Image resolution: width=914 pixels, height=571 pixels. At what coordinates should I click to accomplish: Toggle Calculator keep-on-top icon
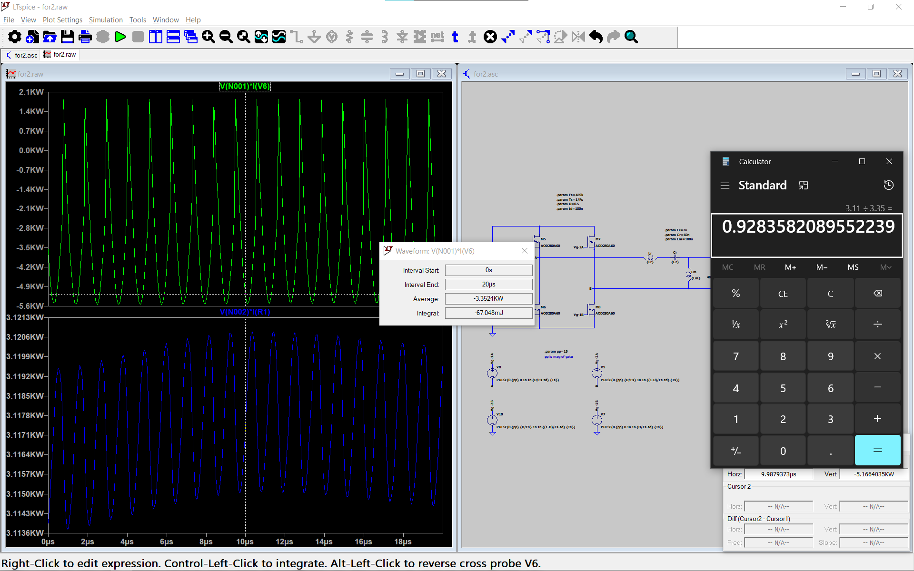pyautogui.click(x=804, y=185)
